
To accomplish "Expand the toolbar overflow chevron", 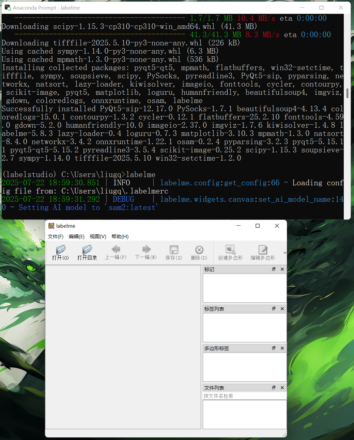I will click(285, 253).
